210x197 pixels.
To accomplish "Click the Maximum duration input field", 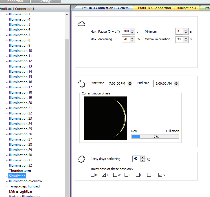I will pyautogui.click(x=180, y=39).
